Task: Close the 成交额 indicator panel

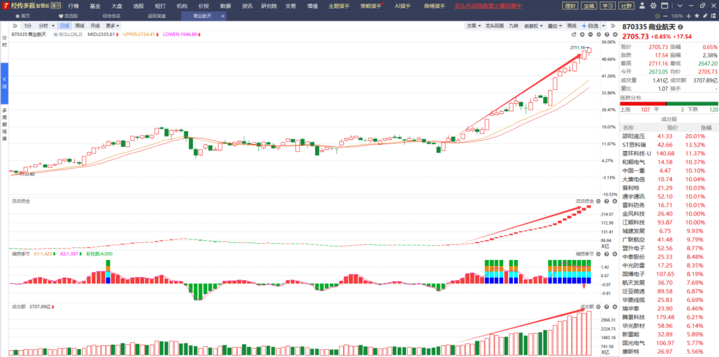Action: (614, 307)
